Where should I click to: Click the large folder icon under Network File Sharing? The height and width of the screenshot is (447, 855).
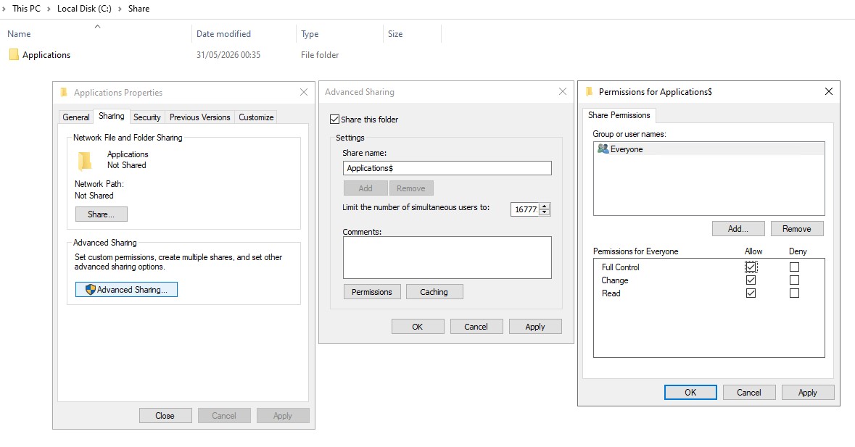pyautogui.click(x=85, y=161)
